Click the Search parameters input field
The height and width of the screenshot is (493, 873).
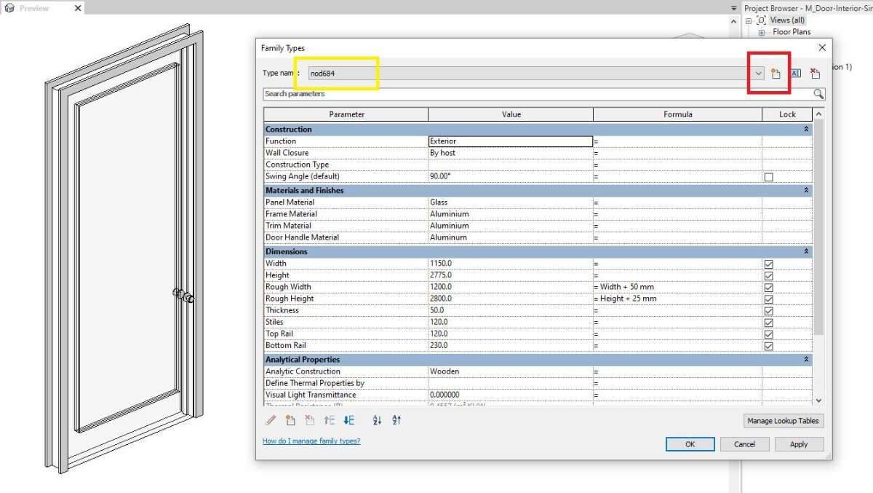(538, 94)
